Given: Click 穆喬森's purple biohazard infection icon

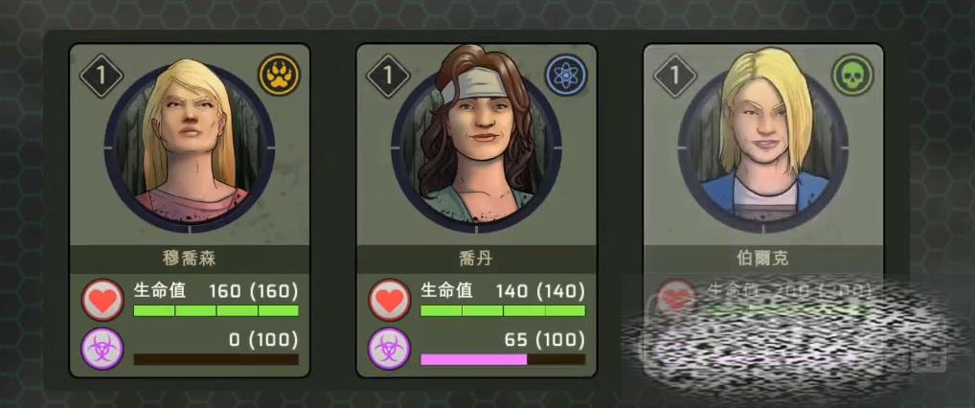Looking at the screenshot, I should pyautogui.click(x=103, y=349).
